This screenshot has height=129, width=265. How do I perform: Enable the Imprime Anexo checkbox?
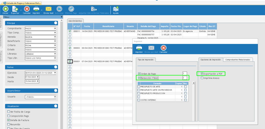click(202, 78)
